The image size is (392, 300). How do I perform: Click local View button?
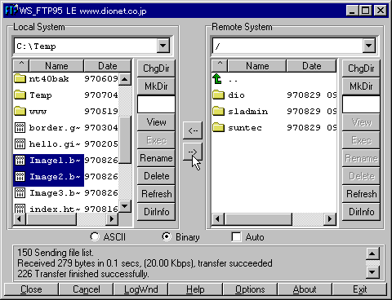click(x=156, y=122)
